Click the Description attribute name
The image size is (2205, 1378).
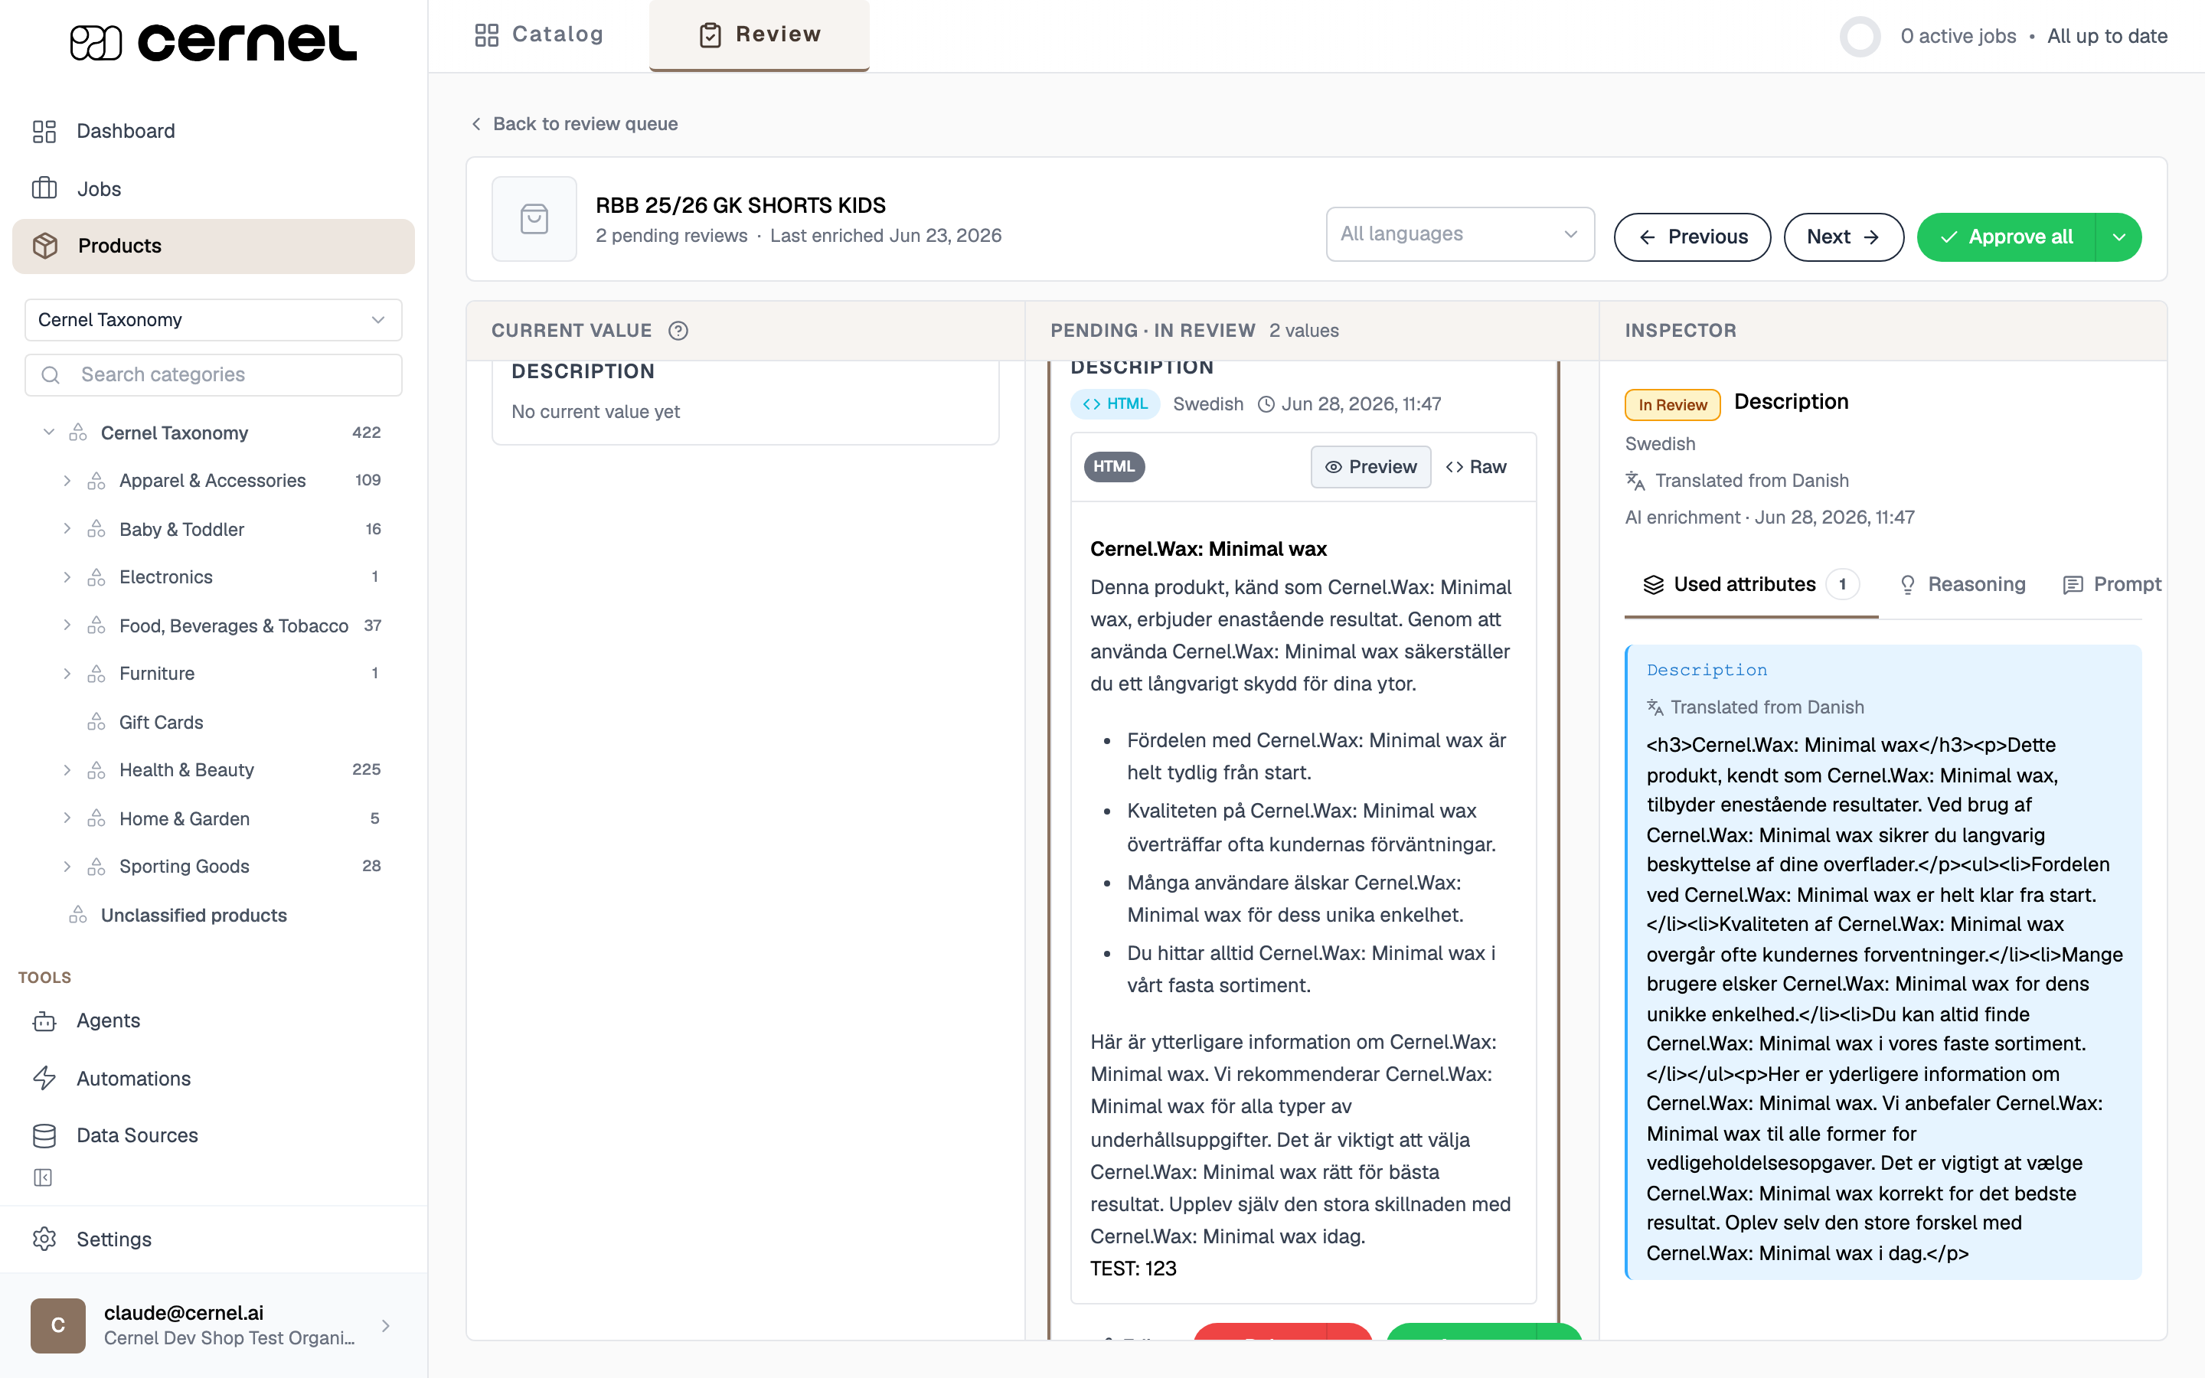pos(1707,670)
